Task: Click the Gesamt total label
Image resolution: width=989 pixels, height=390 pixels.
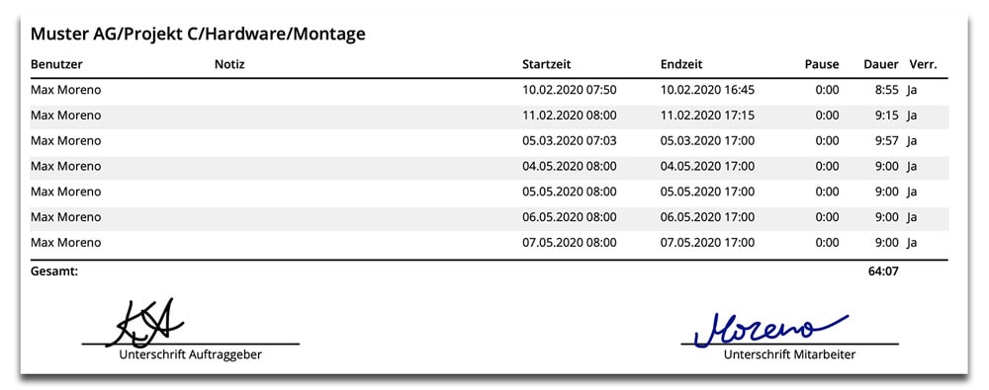Action: pos(54,272)
